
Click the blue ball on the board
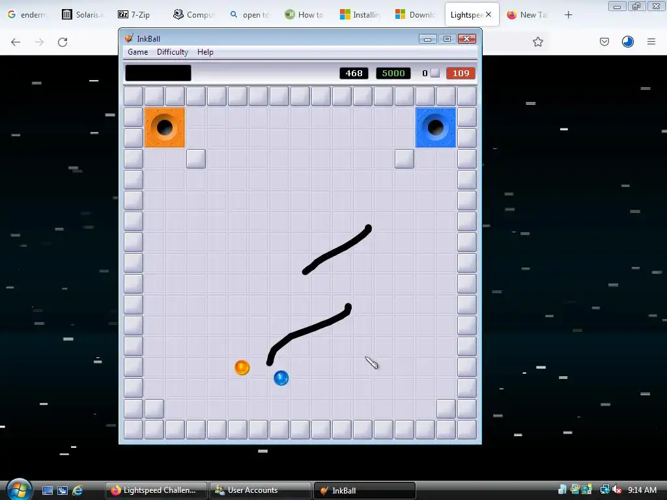[x=281, y=378]
